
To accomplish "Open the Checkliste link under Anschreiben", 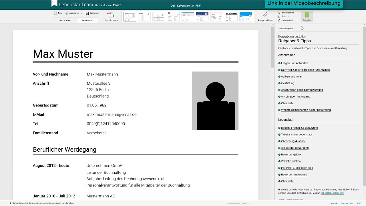I will click(287, 103).
